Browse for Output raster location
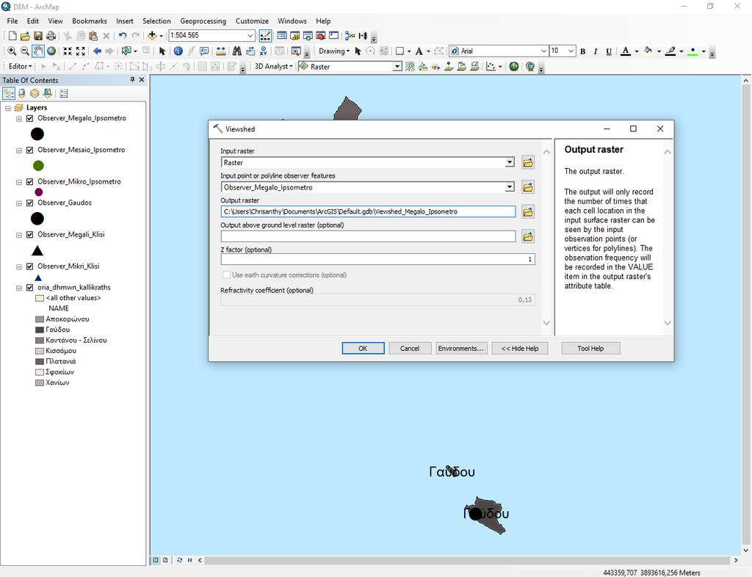This screenshot has height=577, width=752. tap(528, 212)
